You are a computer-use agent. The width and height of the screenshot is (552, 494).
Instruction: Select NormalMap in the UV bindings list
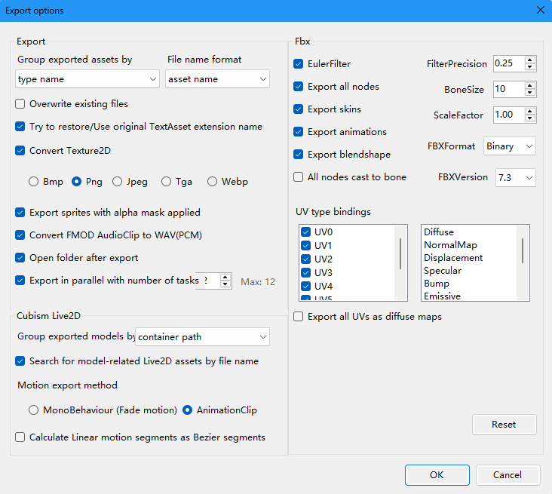pyautogui.click(x=450, y=245)
